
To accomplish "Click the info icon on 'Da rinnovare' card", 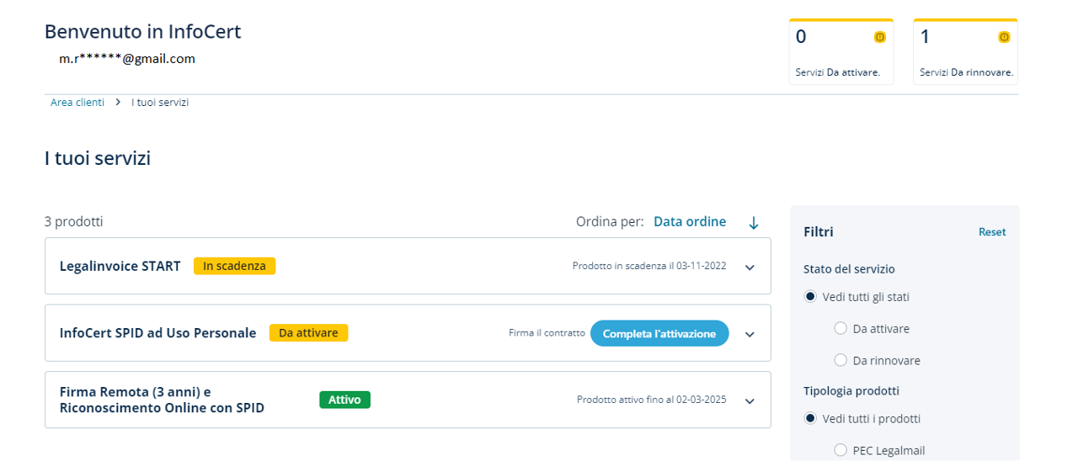I will click(1003, 37).
